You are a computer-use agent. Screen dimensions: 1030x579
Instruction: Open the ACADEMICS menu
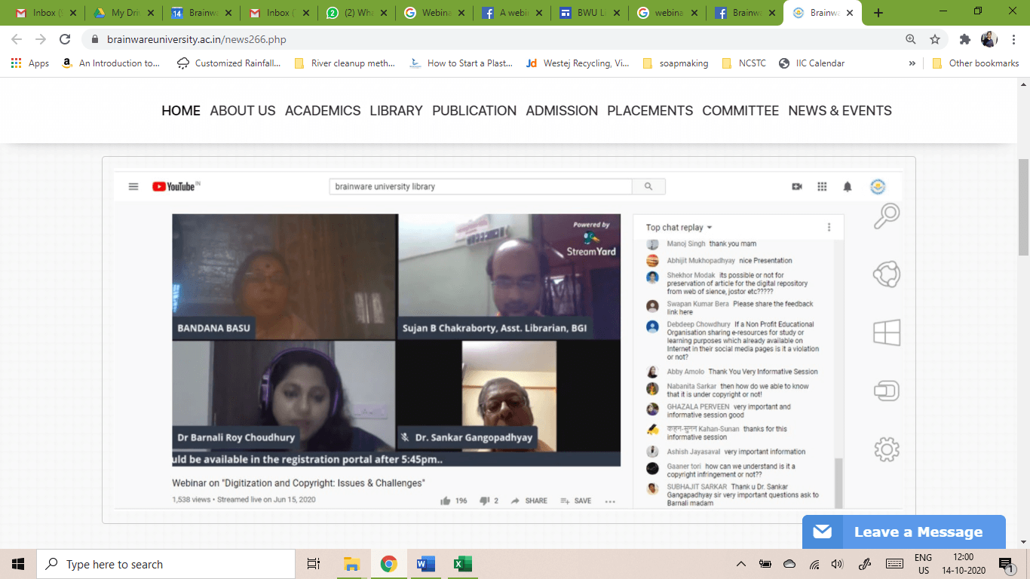[323, 111]
